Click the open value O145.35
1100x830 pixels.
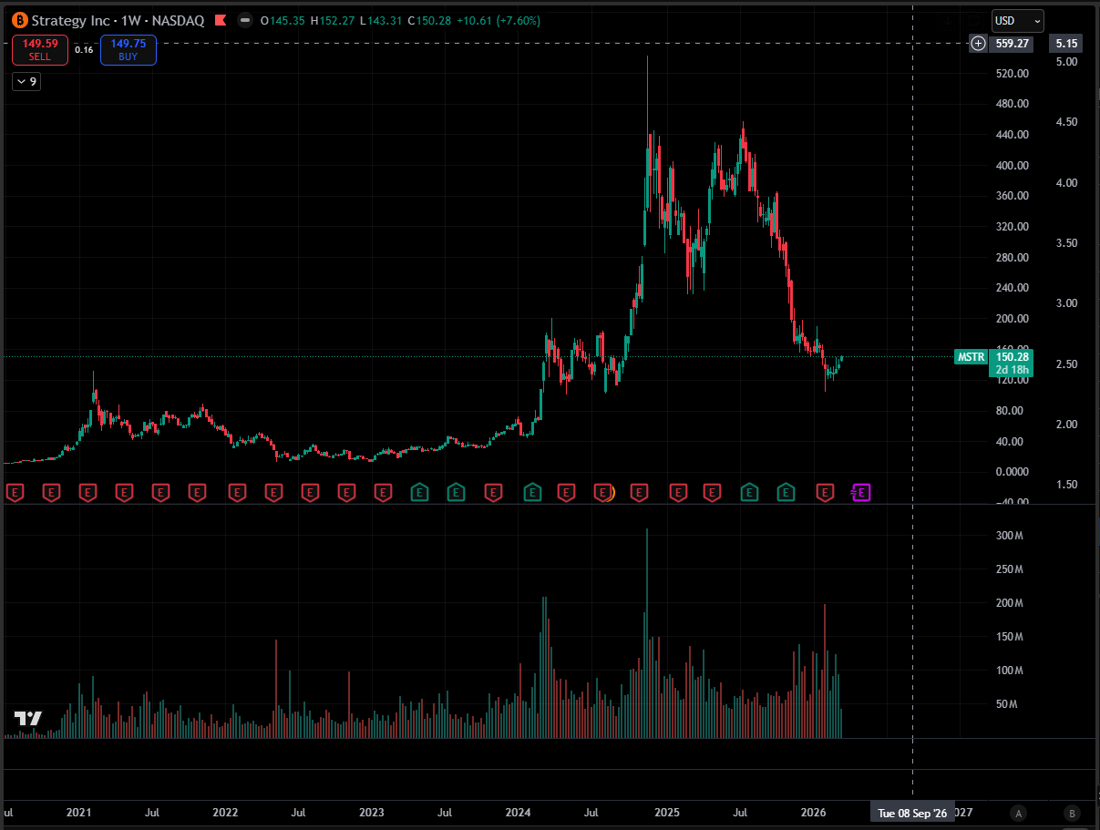coord(283,20)
